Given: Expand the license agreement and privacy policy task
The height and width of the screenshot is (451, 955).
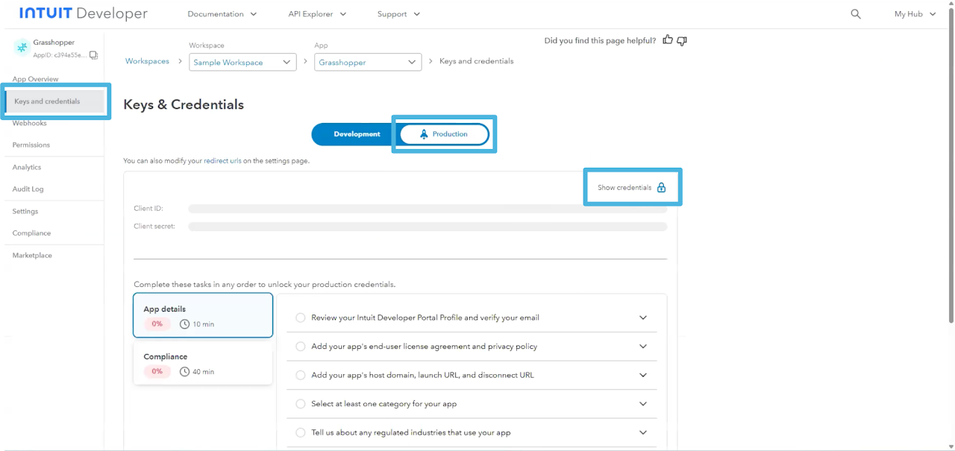Looking at the screenshot, I should pos(643,347).
